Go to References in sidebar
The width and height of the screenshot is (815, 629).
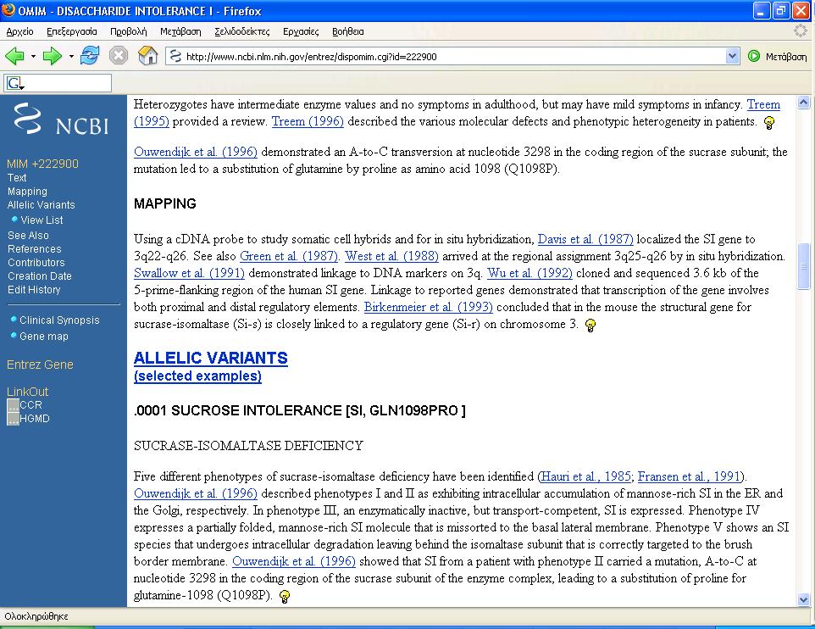click(34, 248)
